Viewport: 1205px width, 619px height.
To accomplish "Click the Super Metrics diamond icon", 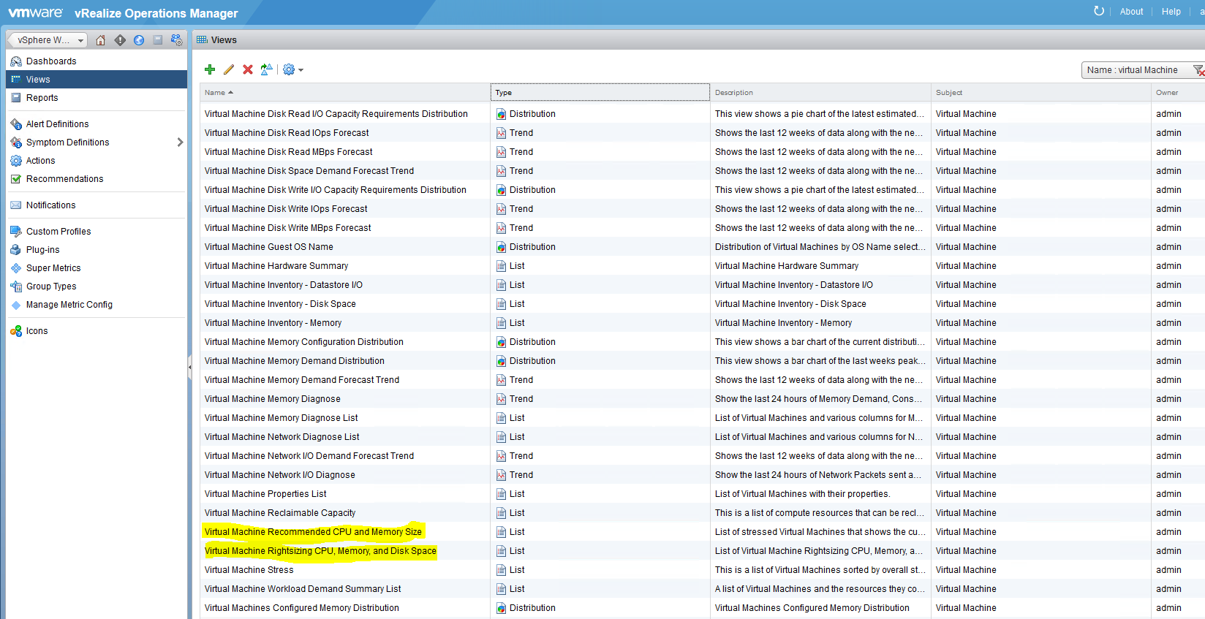I will [16, 268].
